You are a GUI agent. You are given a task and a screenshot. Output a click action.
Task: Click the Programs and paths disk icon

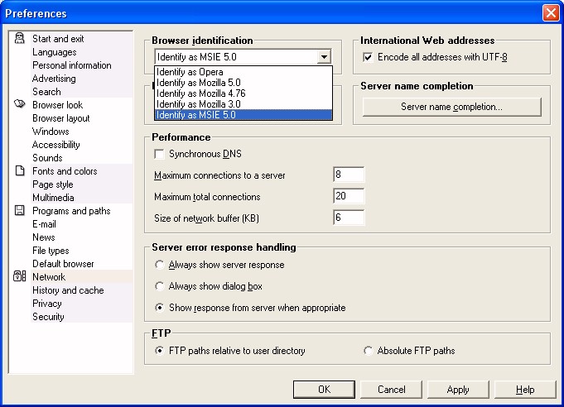(19, 210)
